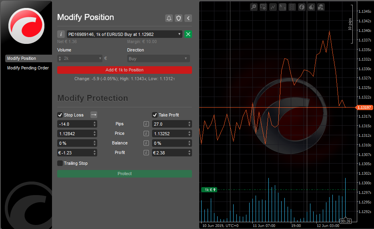Click the Stop Loss balance 0 % field
Screen dimensions: 374x229
(x=77, y=143)
